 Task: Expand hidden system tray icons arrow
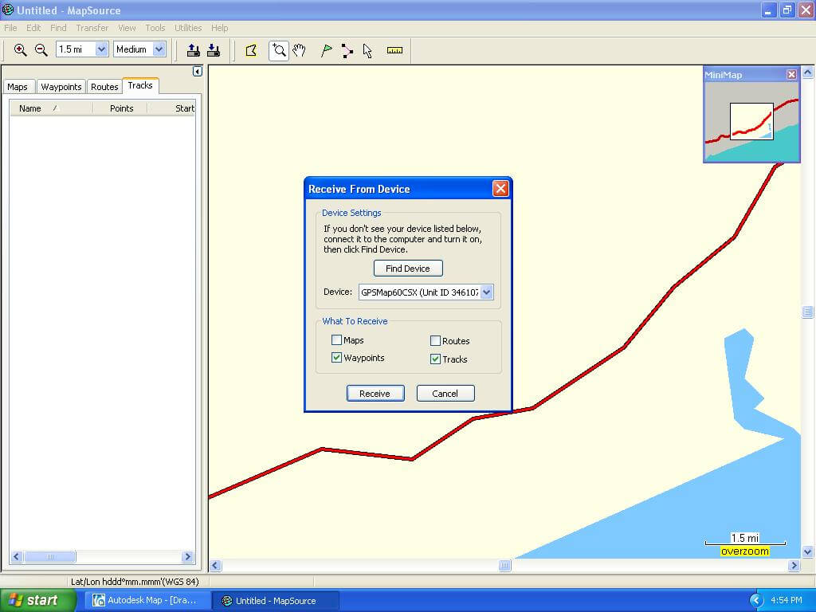point(755,601)
